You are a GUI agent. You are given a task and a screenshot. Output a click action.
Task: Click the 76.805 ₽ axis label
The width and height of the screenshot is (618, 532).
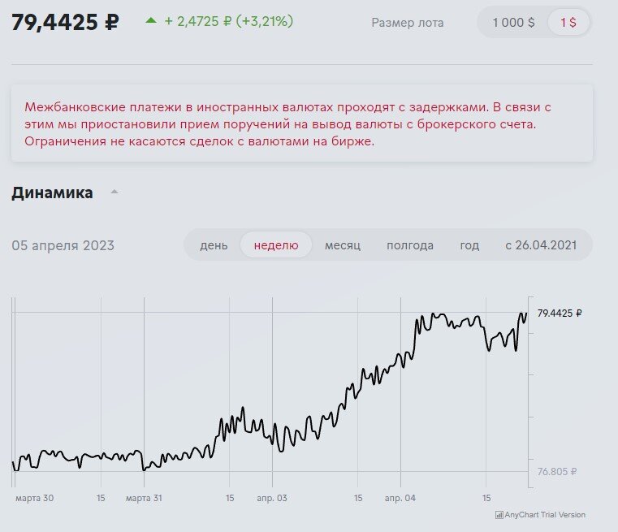pyautogui.click(x=557, y=471)
